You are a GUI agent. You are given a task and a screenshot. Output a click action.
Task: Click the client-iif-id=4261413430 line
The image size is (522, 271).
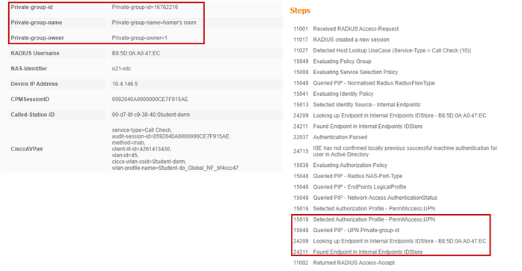[x=141, y=149]
